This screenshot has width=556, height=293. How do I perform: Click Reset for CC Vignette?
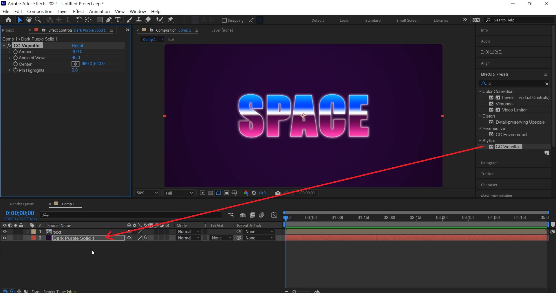[x=77, y=46]
